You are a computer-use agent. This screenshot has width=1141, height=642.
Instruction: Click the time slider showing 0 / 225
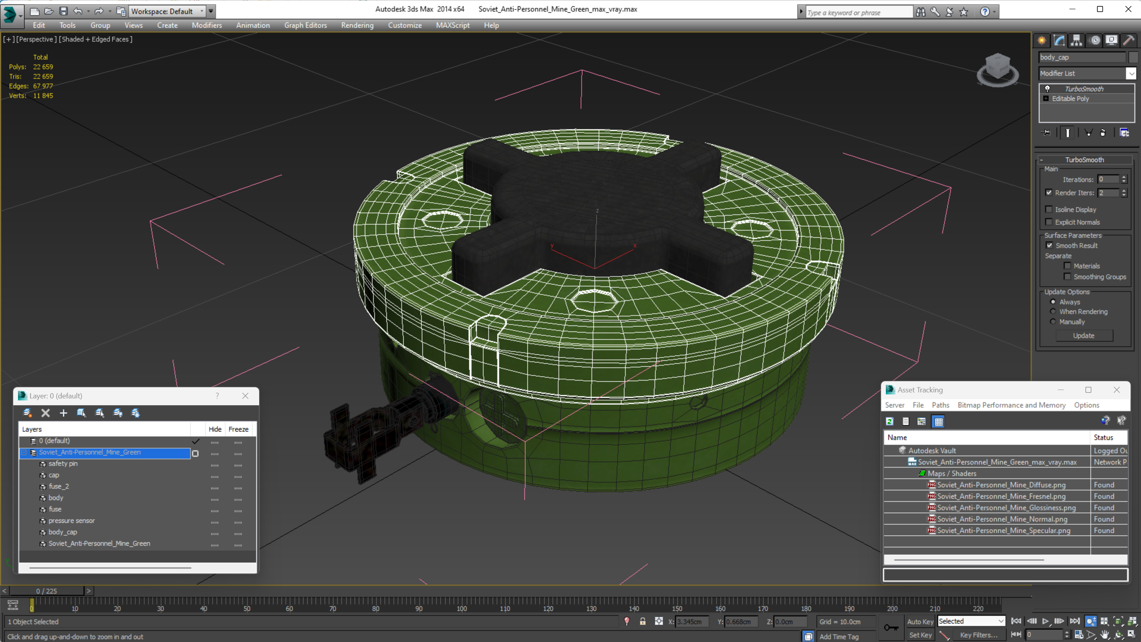click(46, 591)
